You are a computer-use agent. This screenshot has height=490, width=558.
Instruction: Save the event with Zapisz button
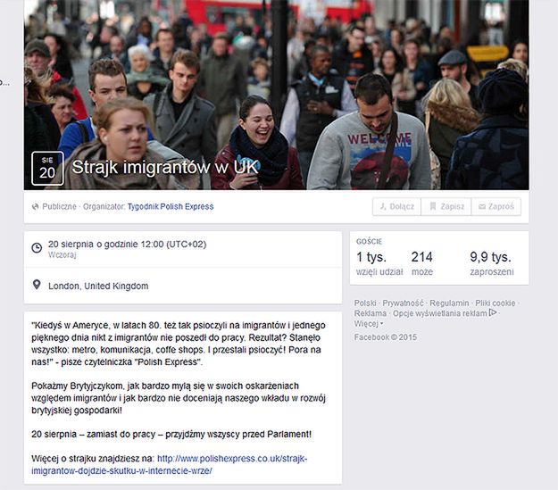click(x=446, y=207)
